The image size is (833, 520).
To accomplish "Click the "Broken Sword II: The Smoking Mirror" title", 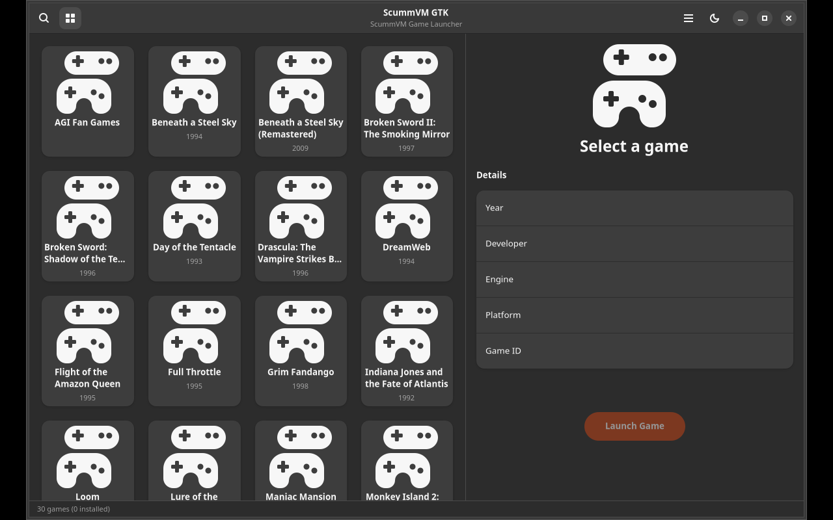I will 407,128.
